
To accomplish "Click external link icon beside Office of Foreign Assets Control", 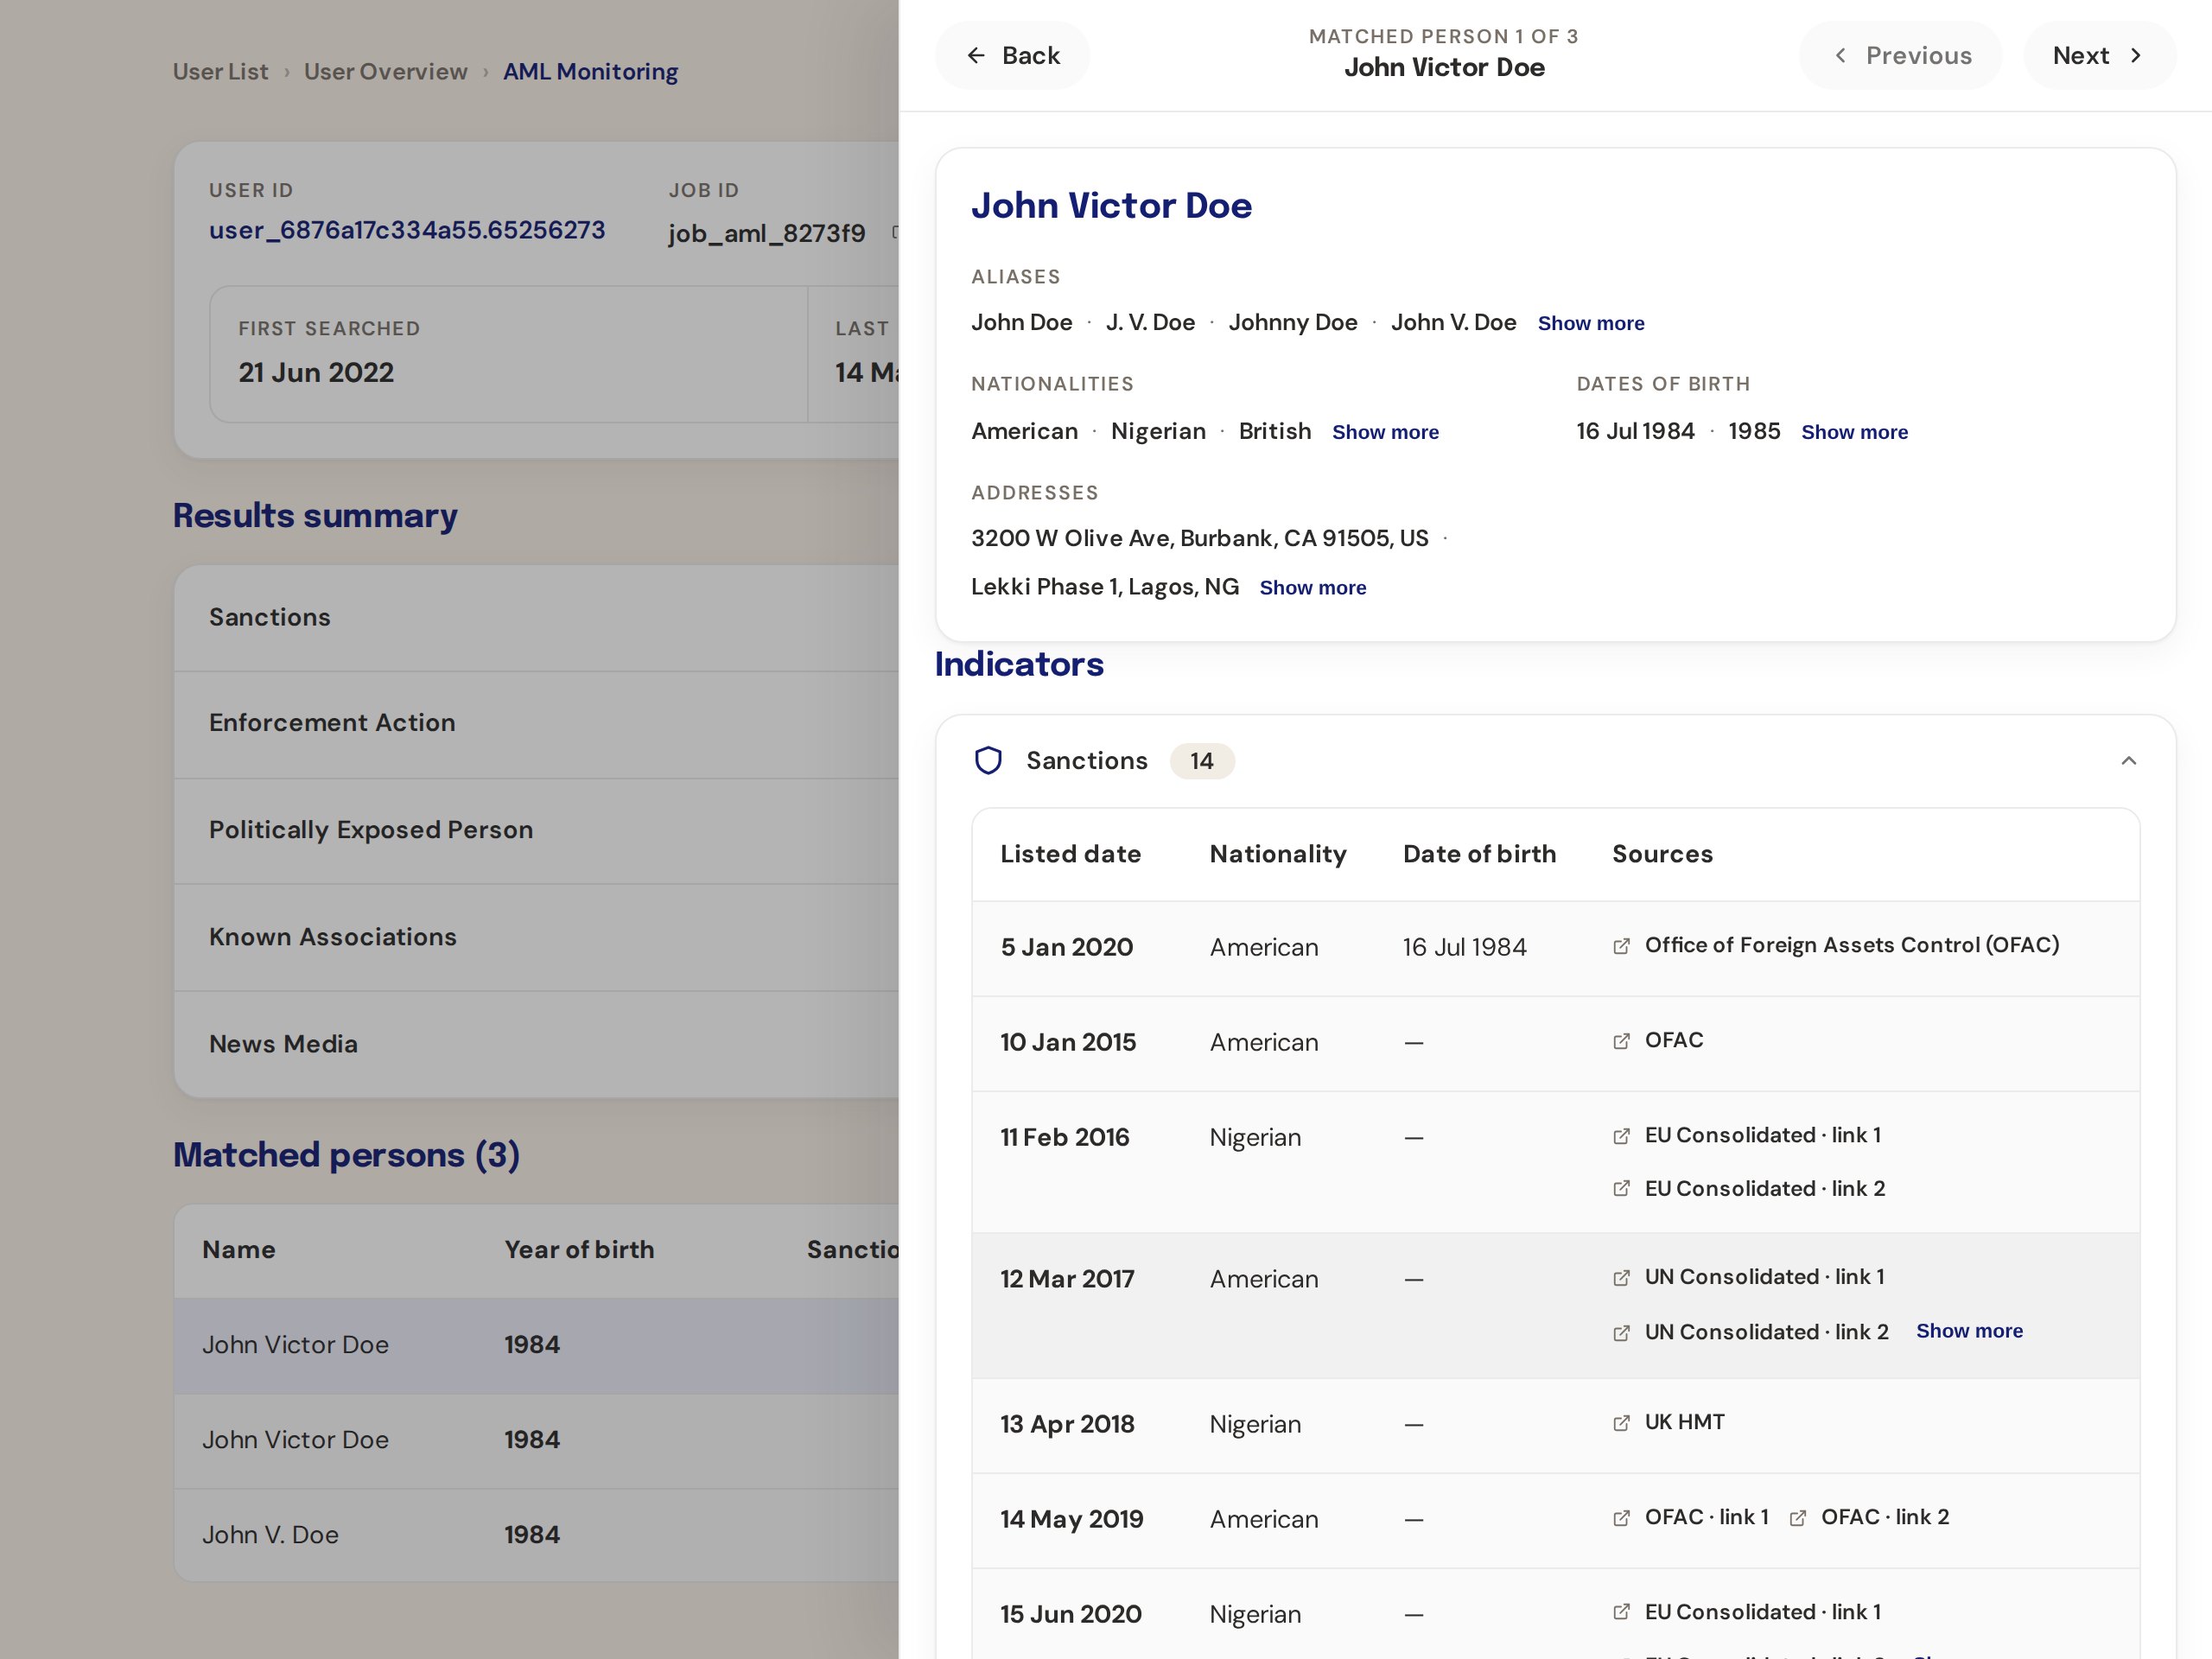I will click(1621, 946).
